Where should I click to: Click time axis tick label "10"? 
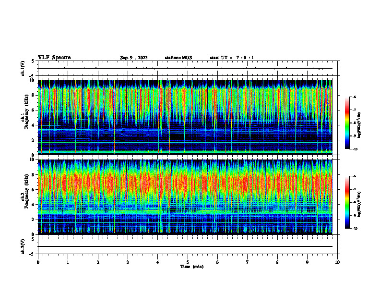(x=337, y=262)
